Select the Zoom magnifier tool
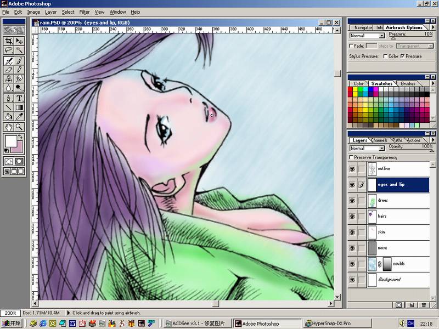The image size is (439, 329). pos(19,127)
